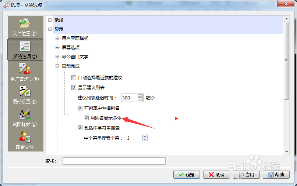The width and height of the screenshot is (297, 186).
Task: Collapse the 显示 tree section
Action: point(50,29)
